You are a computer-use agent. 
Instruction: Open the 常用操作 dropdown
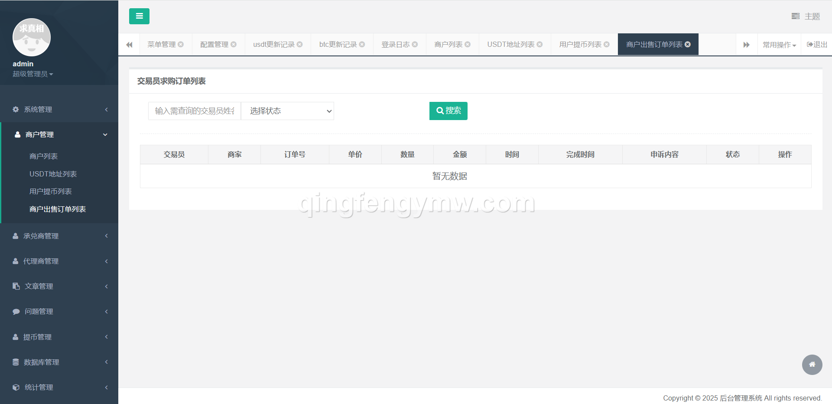(779, 45)
